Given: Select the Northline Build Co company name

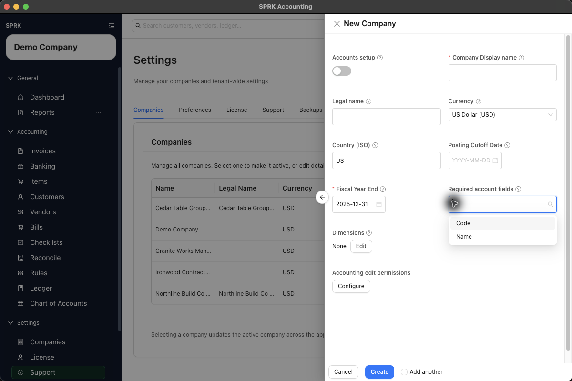Looking at the screenshot, I should 183,294.
